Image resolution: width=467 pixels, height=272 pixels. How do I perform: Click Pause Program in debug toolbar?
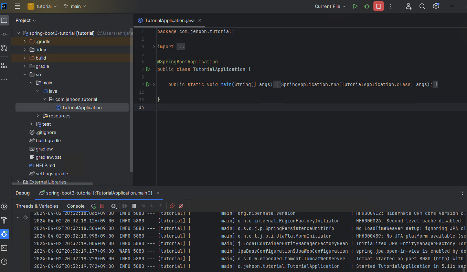[x=134, y=206]
